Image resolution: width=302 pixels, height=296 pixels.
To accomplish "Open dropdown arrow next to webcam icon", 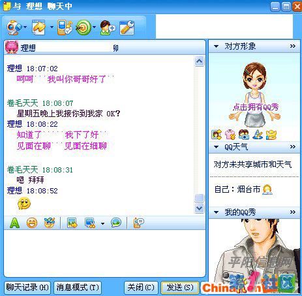I will [x=25, y=27].
